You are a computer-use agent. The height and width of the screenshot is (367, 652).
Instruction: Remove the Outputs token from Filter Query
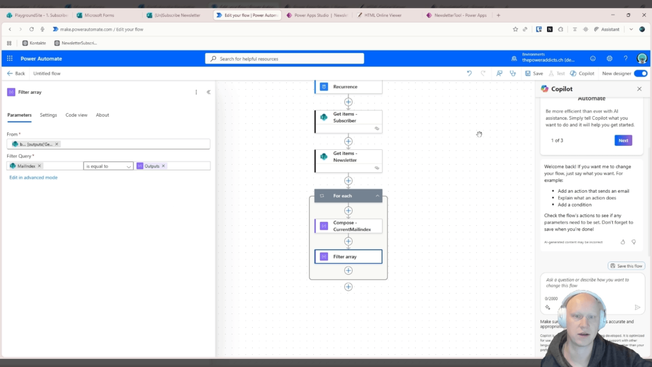pos(163,166)
